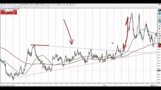
Task: Expand the Profiles dropdown arrow
Action: click(x=6, y=4)
